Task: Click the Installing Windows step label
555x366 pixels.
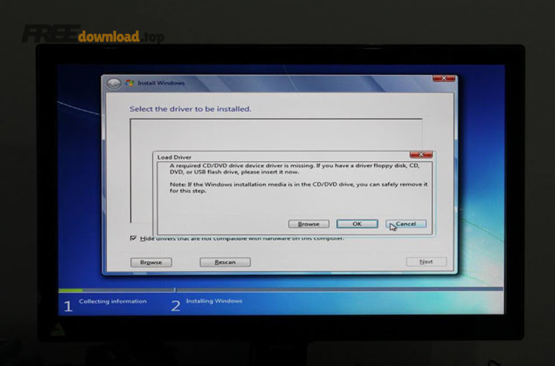Action: tap(214, 301)
